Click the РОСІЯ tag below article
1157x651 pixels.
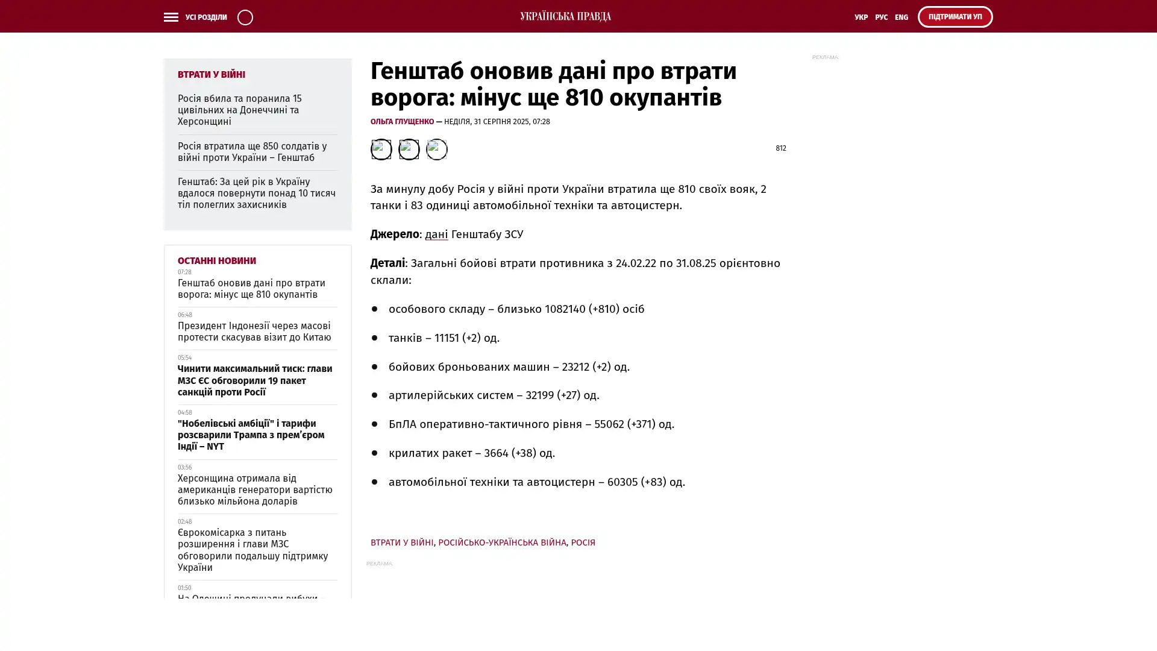pyautogui.click(x=583, y=542)
